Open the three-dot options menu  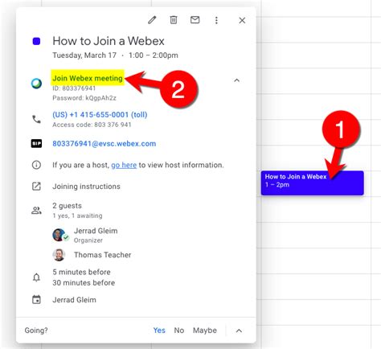click(216, 20)
